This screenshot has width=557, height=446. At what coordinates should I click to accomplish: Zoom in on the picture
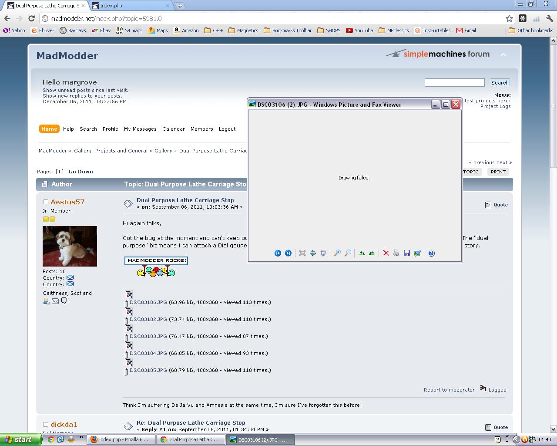(337, 253)
